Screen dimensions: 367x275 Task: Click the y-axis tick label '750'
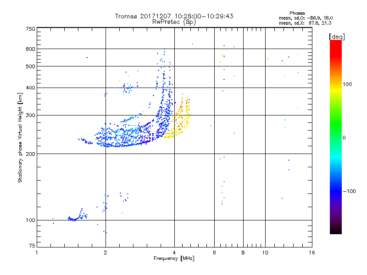pyautogui.click(x=30, y=29)
